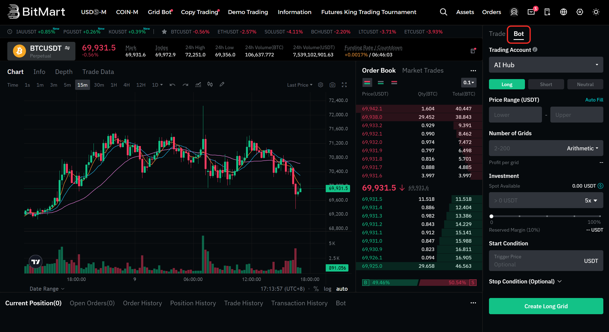Open TradingView logo on chart
609x332 pixels.
[x=36, y=262]
